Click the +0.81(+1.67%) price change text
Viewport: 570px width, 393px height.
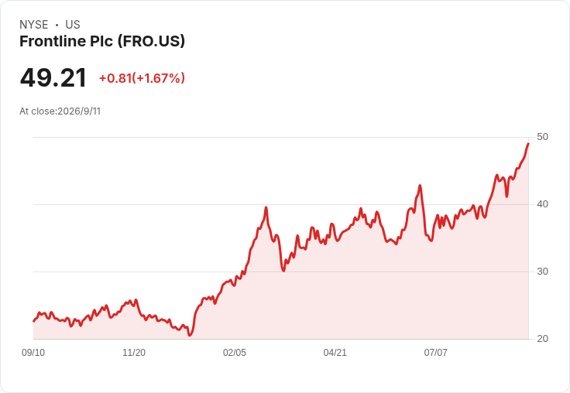[x=142, y=78]
